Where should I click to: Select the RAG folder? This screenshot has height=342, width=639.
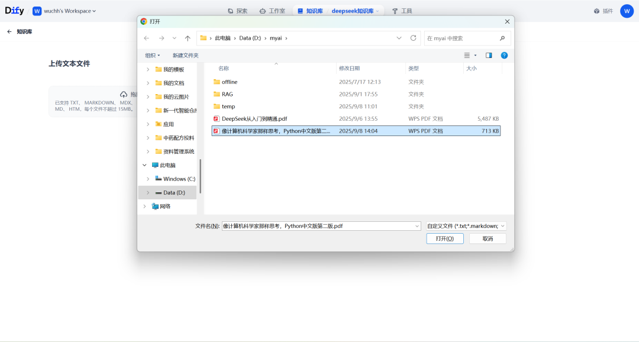(x=356, y=94)
